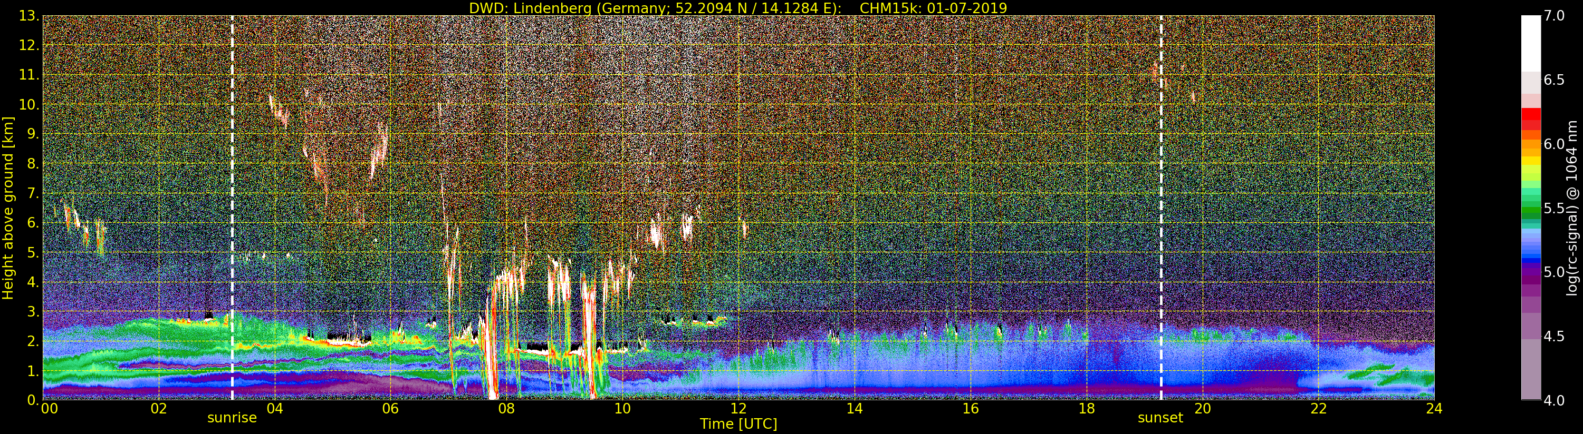Click height axis tick label '11.'
Screen dimensions: 1583x434
[29, 75]
